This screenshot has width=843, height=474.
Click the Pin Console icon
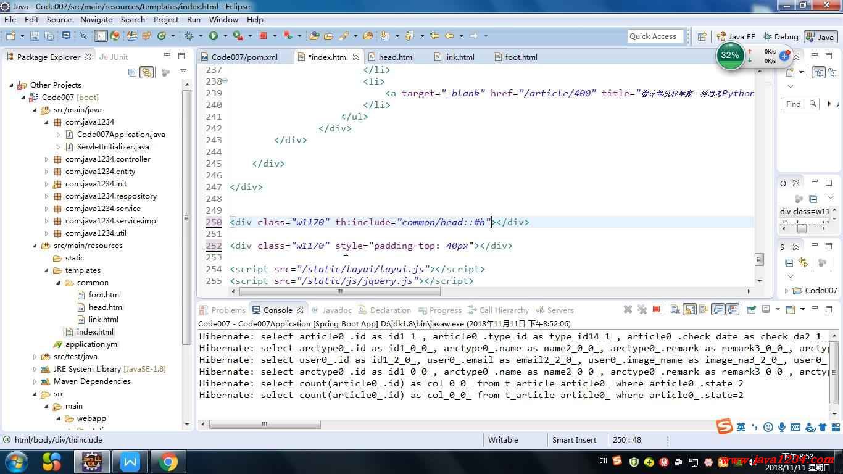[x=751, y=309]
